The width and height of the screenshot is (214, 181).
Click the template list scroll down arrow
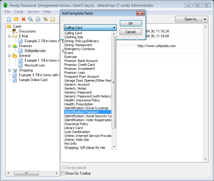114,147
